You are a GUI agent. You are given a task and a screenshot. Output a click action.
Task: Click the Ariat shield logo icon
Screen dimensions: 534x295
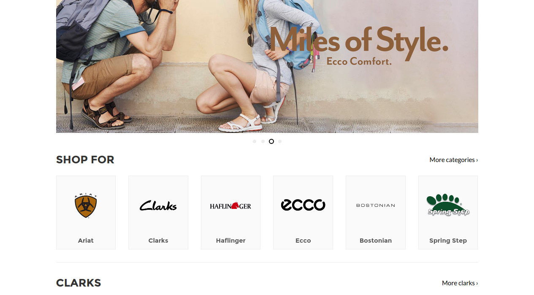tap(86, 206)
